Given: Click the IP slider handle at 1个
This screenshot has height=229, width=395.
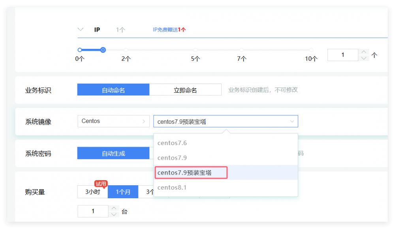Looking at the screenshot, I should point(103,50).
